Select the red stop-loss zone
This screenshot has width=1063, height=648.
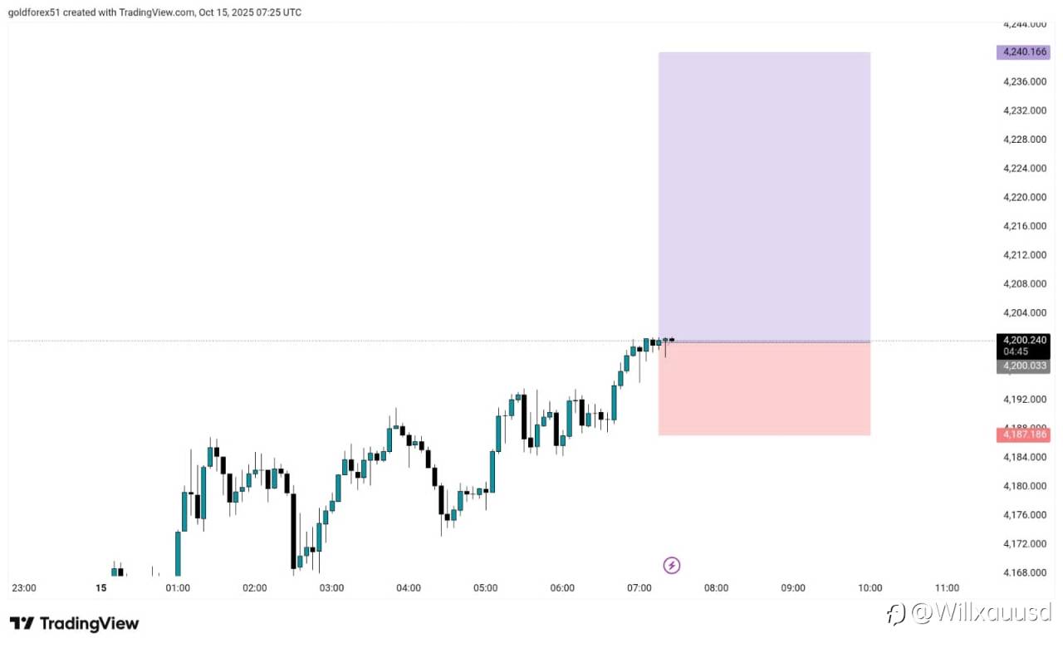coord(764,389)
